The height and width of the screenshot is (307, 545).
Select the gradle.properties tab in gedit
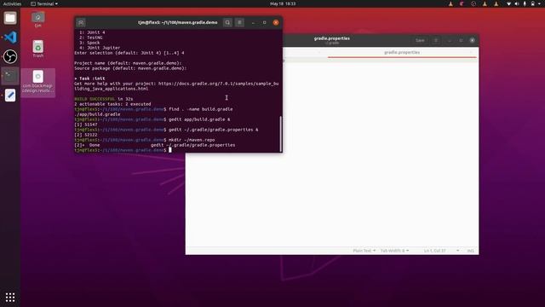[402, 52]
